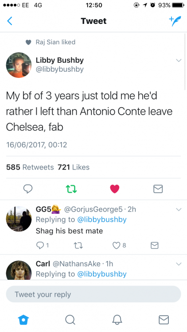View the 585 Retweets list
The image size is (187, 332).
30,167
